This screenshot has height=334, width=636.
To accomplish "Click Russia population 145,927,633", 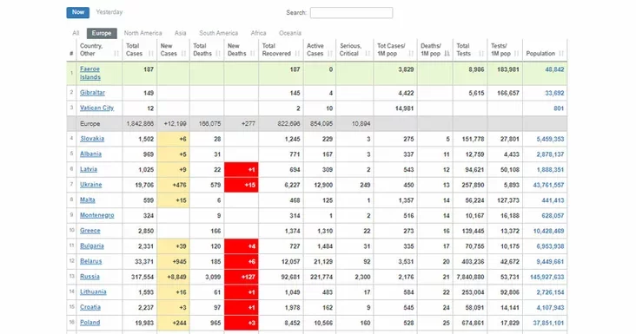I will click(547, 278).
